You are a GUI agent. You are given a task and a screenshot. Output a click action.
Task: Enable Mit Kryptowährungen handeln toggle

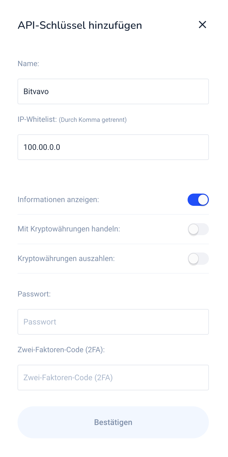tap(198, 229)
